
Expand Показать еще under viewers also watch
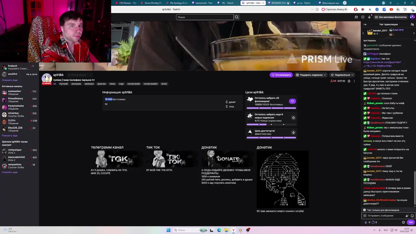click(x=10, y=172)
